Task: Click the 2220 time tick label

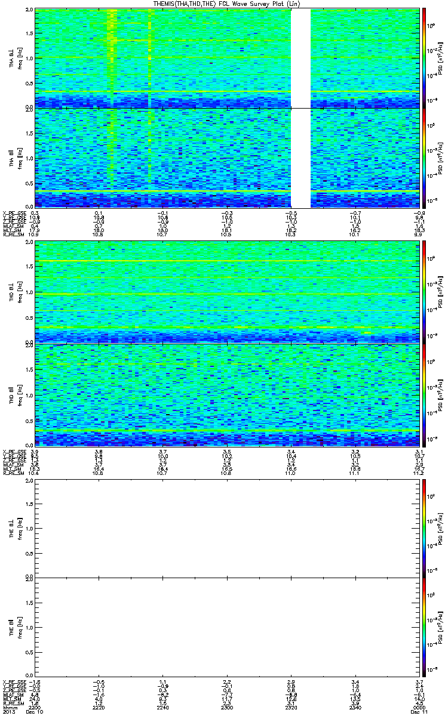Action: 99,708
